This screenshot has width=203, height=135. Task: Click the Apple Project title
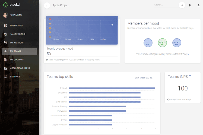coord(60,5)
